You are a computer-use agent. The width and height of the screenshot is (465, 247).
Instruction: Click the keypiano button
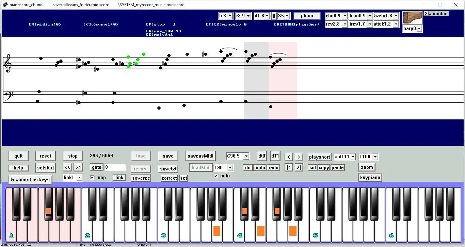[370, 178]
